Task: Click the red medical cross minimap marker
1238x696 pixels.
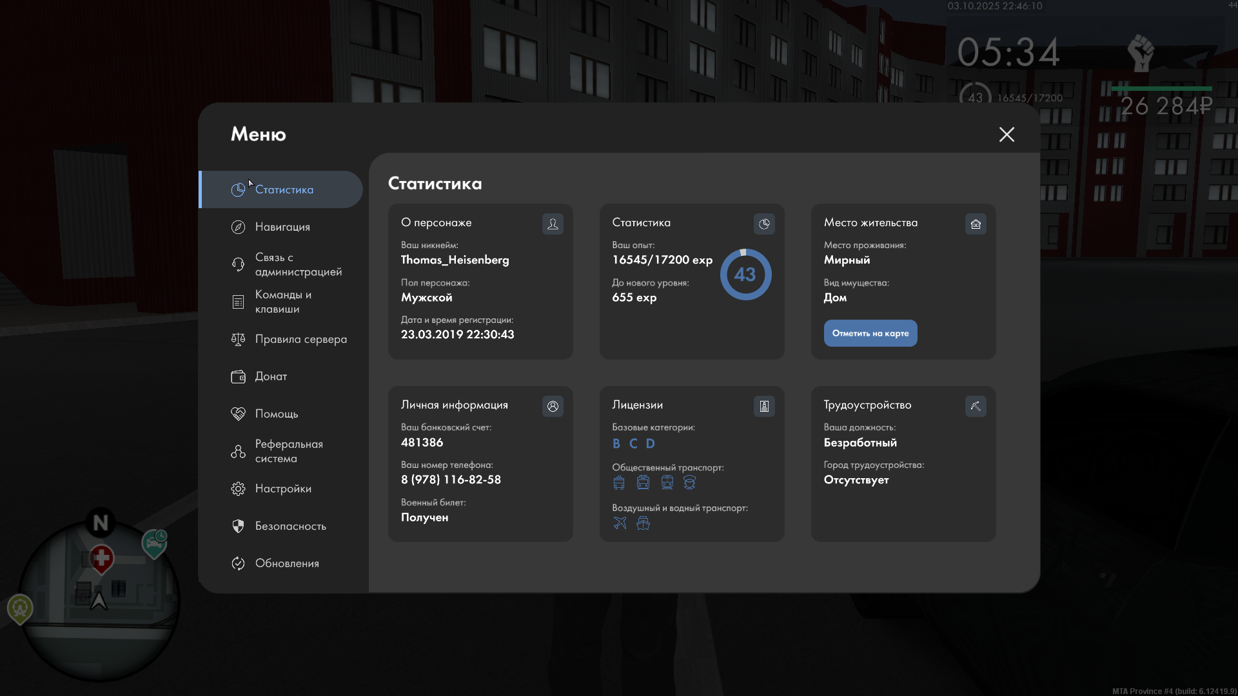Action: [x=101, y=558]
